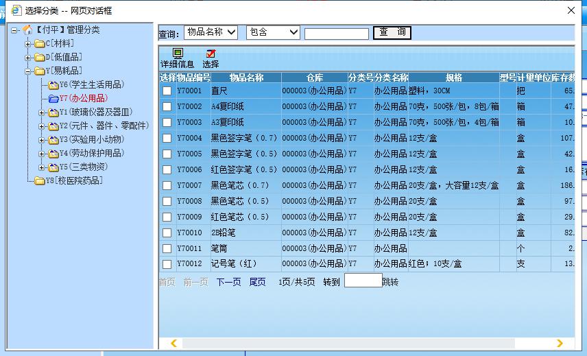
Task: Click the open folder icon for Y[易耗品]
Action: [40, 71]
